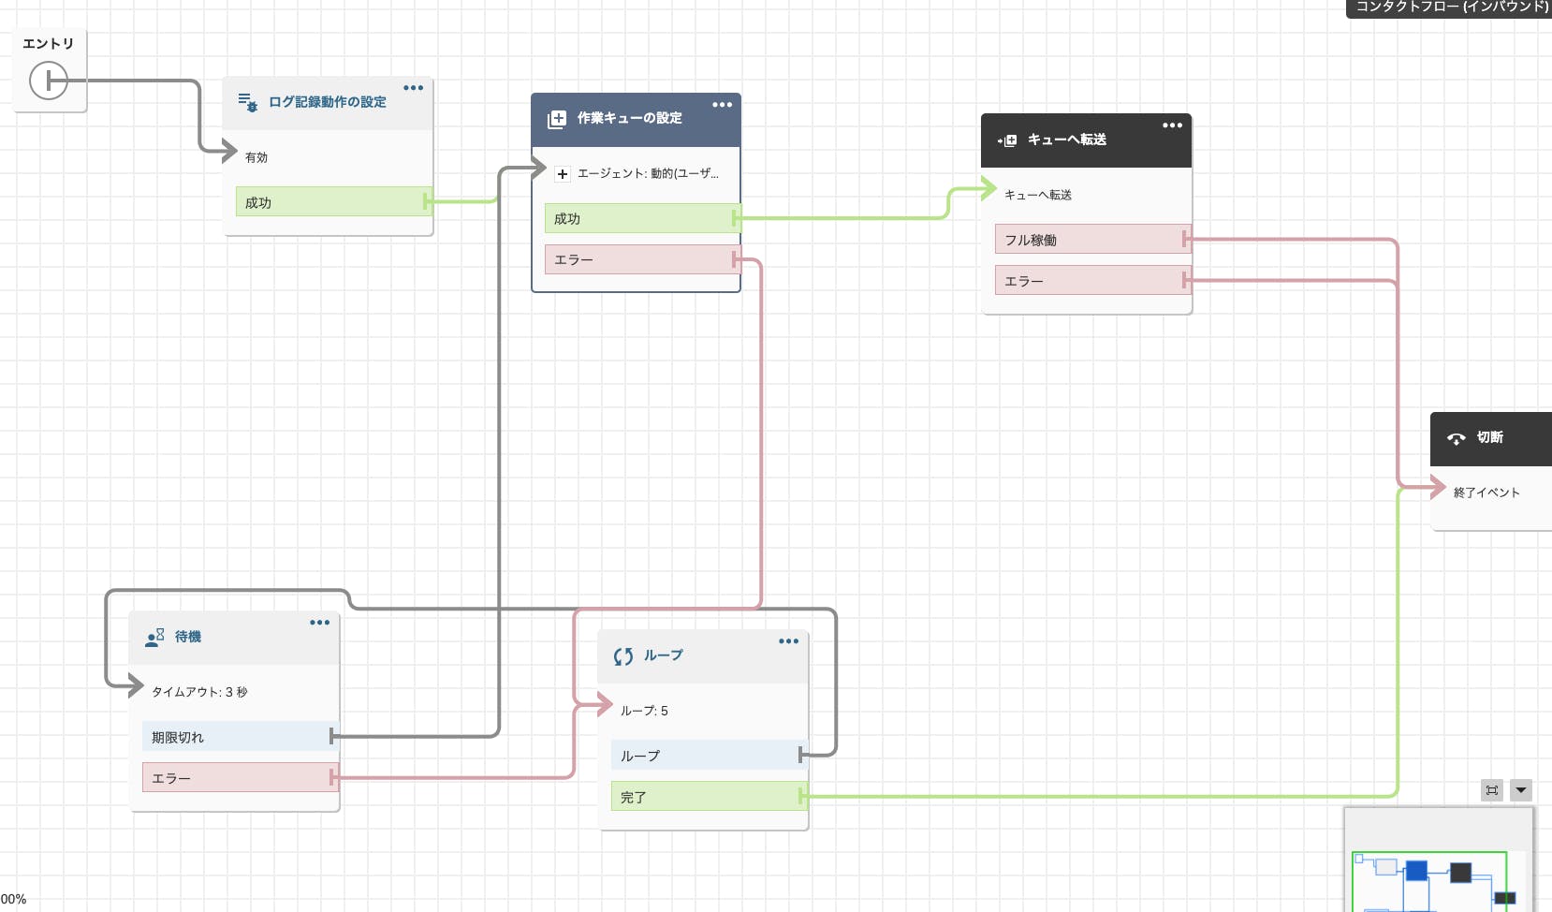Click the 切断 disconnect phone icon
1552x912 pixels.
pos(1457,438)
